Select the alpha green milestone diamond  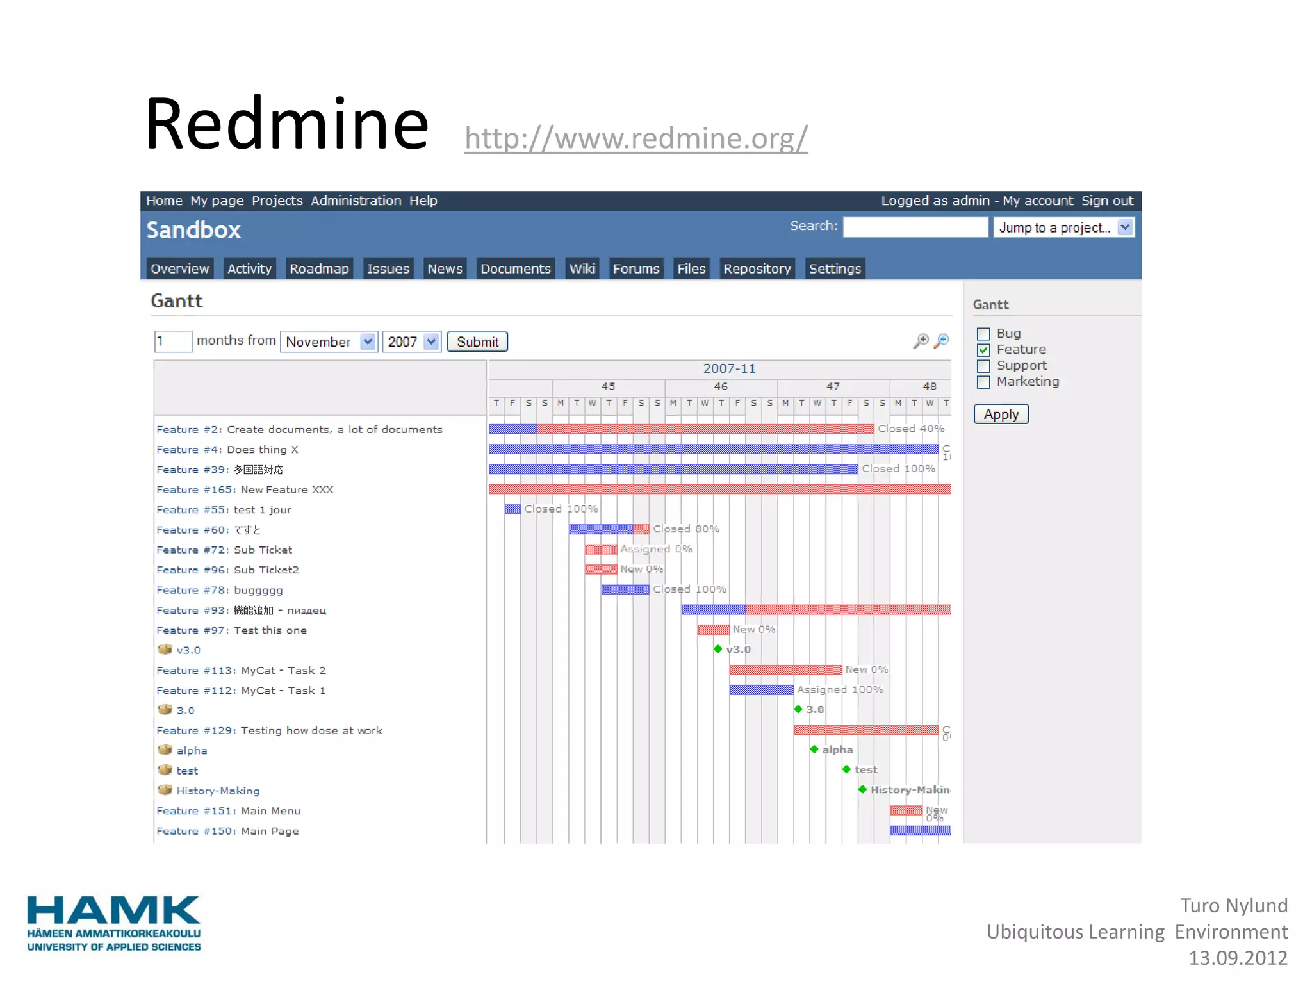tap(814, 750)
